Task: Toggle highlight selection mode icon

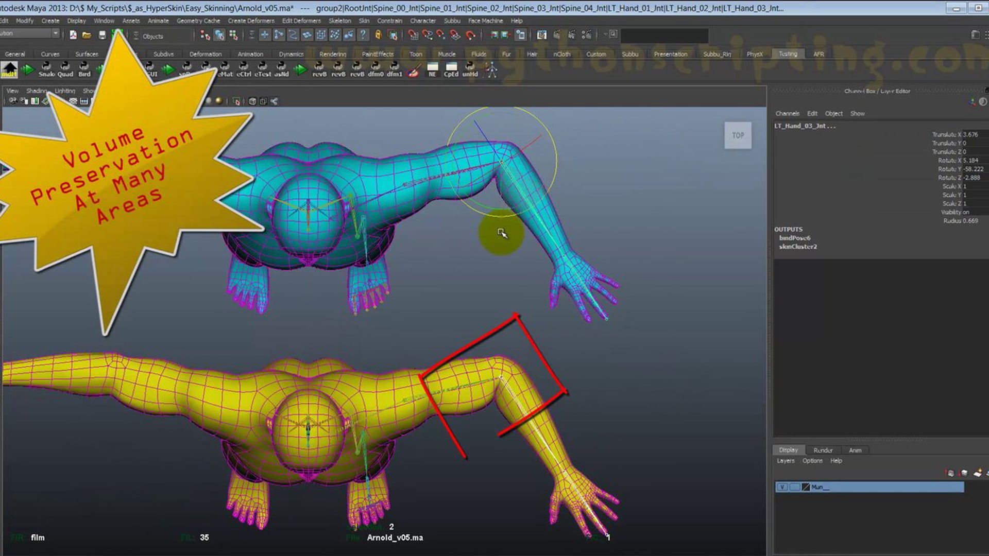Action: coord(393,35)
